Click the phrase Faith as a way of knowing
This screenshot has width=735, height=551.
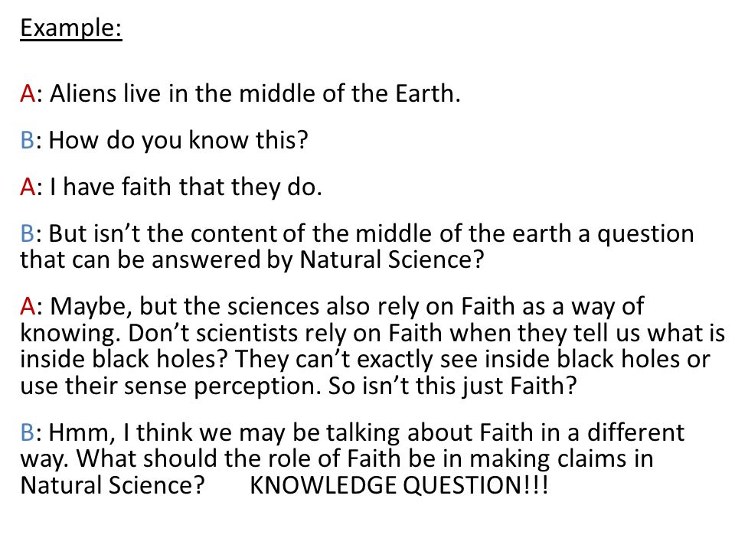click(553, 306)
